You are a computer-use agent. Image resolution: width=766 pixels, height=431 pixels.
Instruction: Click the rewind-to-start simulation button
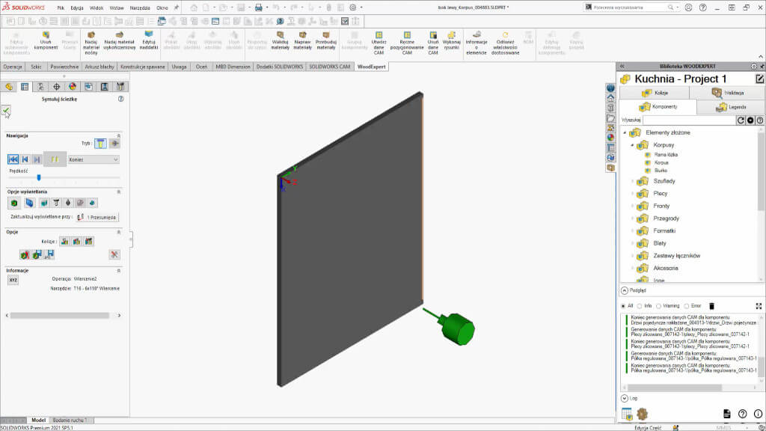pos(13,159)
